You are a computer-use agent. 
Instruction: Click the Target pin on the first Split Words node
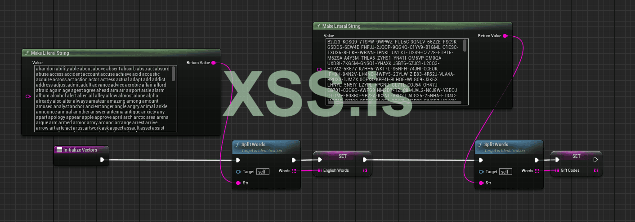pos(239,172)
